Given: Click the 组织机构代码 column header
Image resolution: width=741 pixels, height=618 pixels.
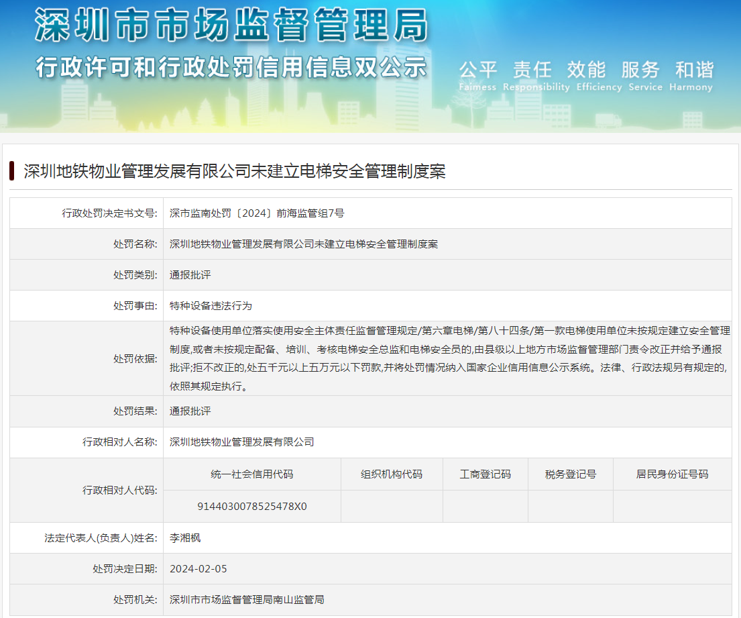Looking at the screenshot, I should (x=392, y=474).
